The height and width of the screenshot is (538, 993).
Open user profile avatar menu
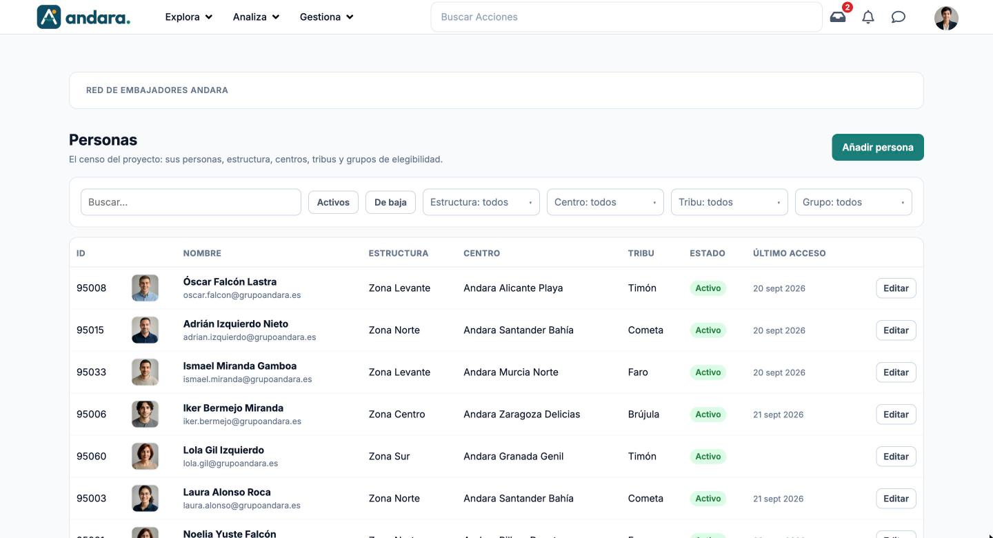(x=946, y=18)
